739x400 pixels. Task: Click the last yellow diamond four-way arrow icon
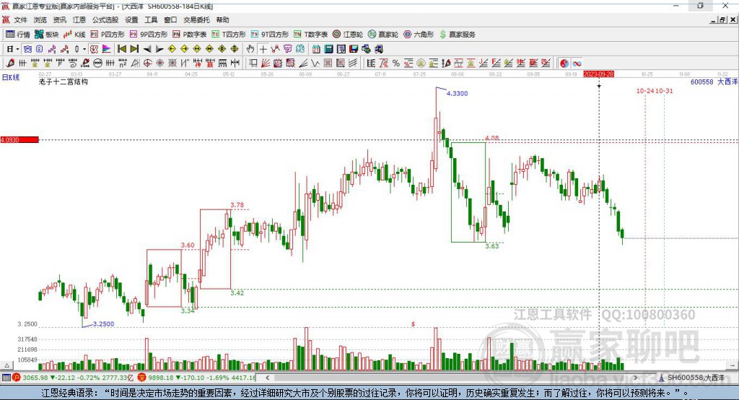coord(235,49)
